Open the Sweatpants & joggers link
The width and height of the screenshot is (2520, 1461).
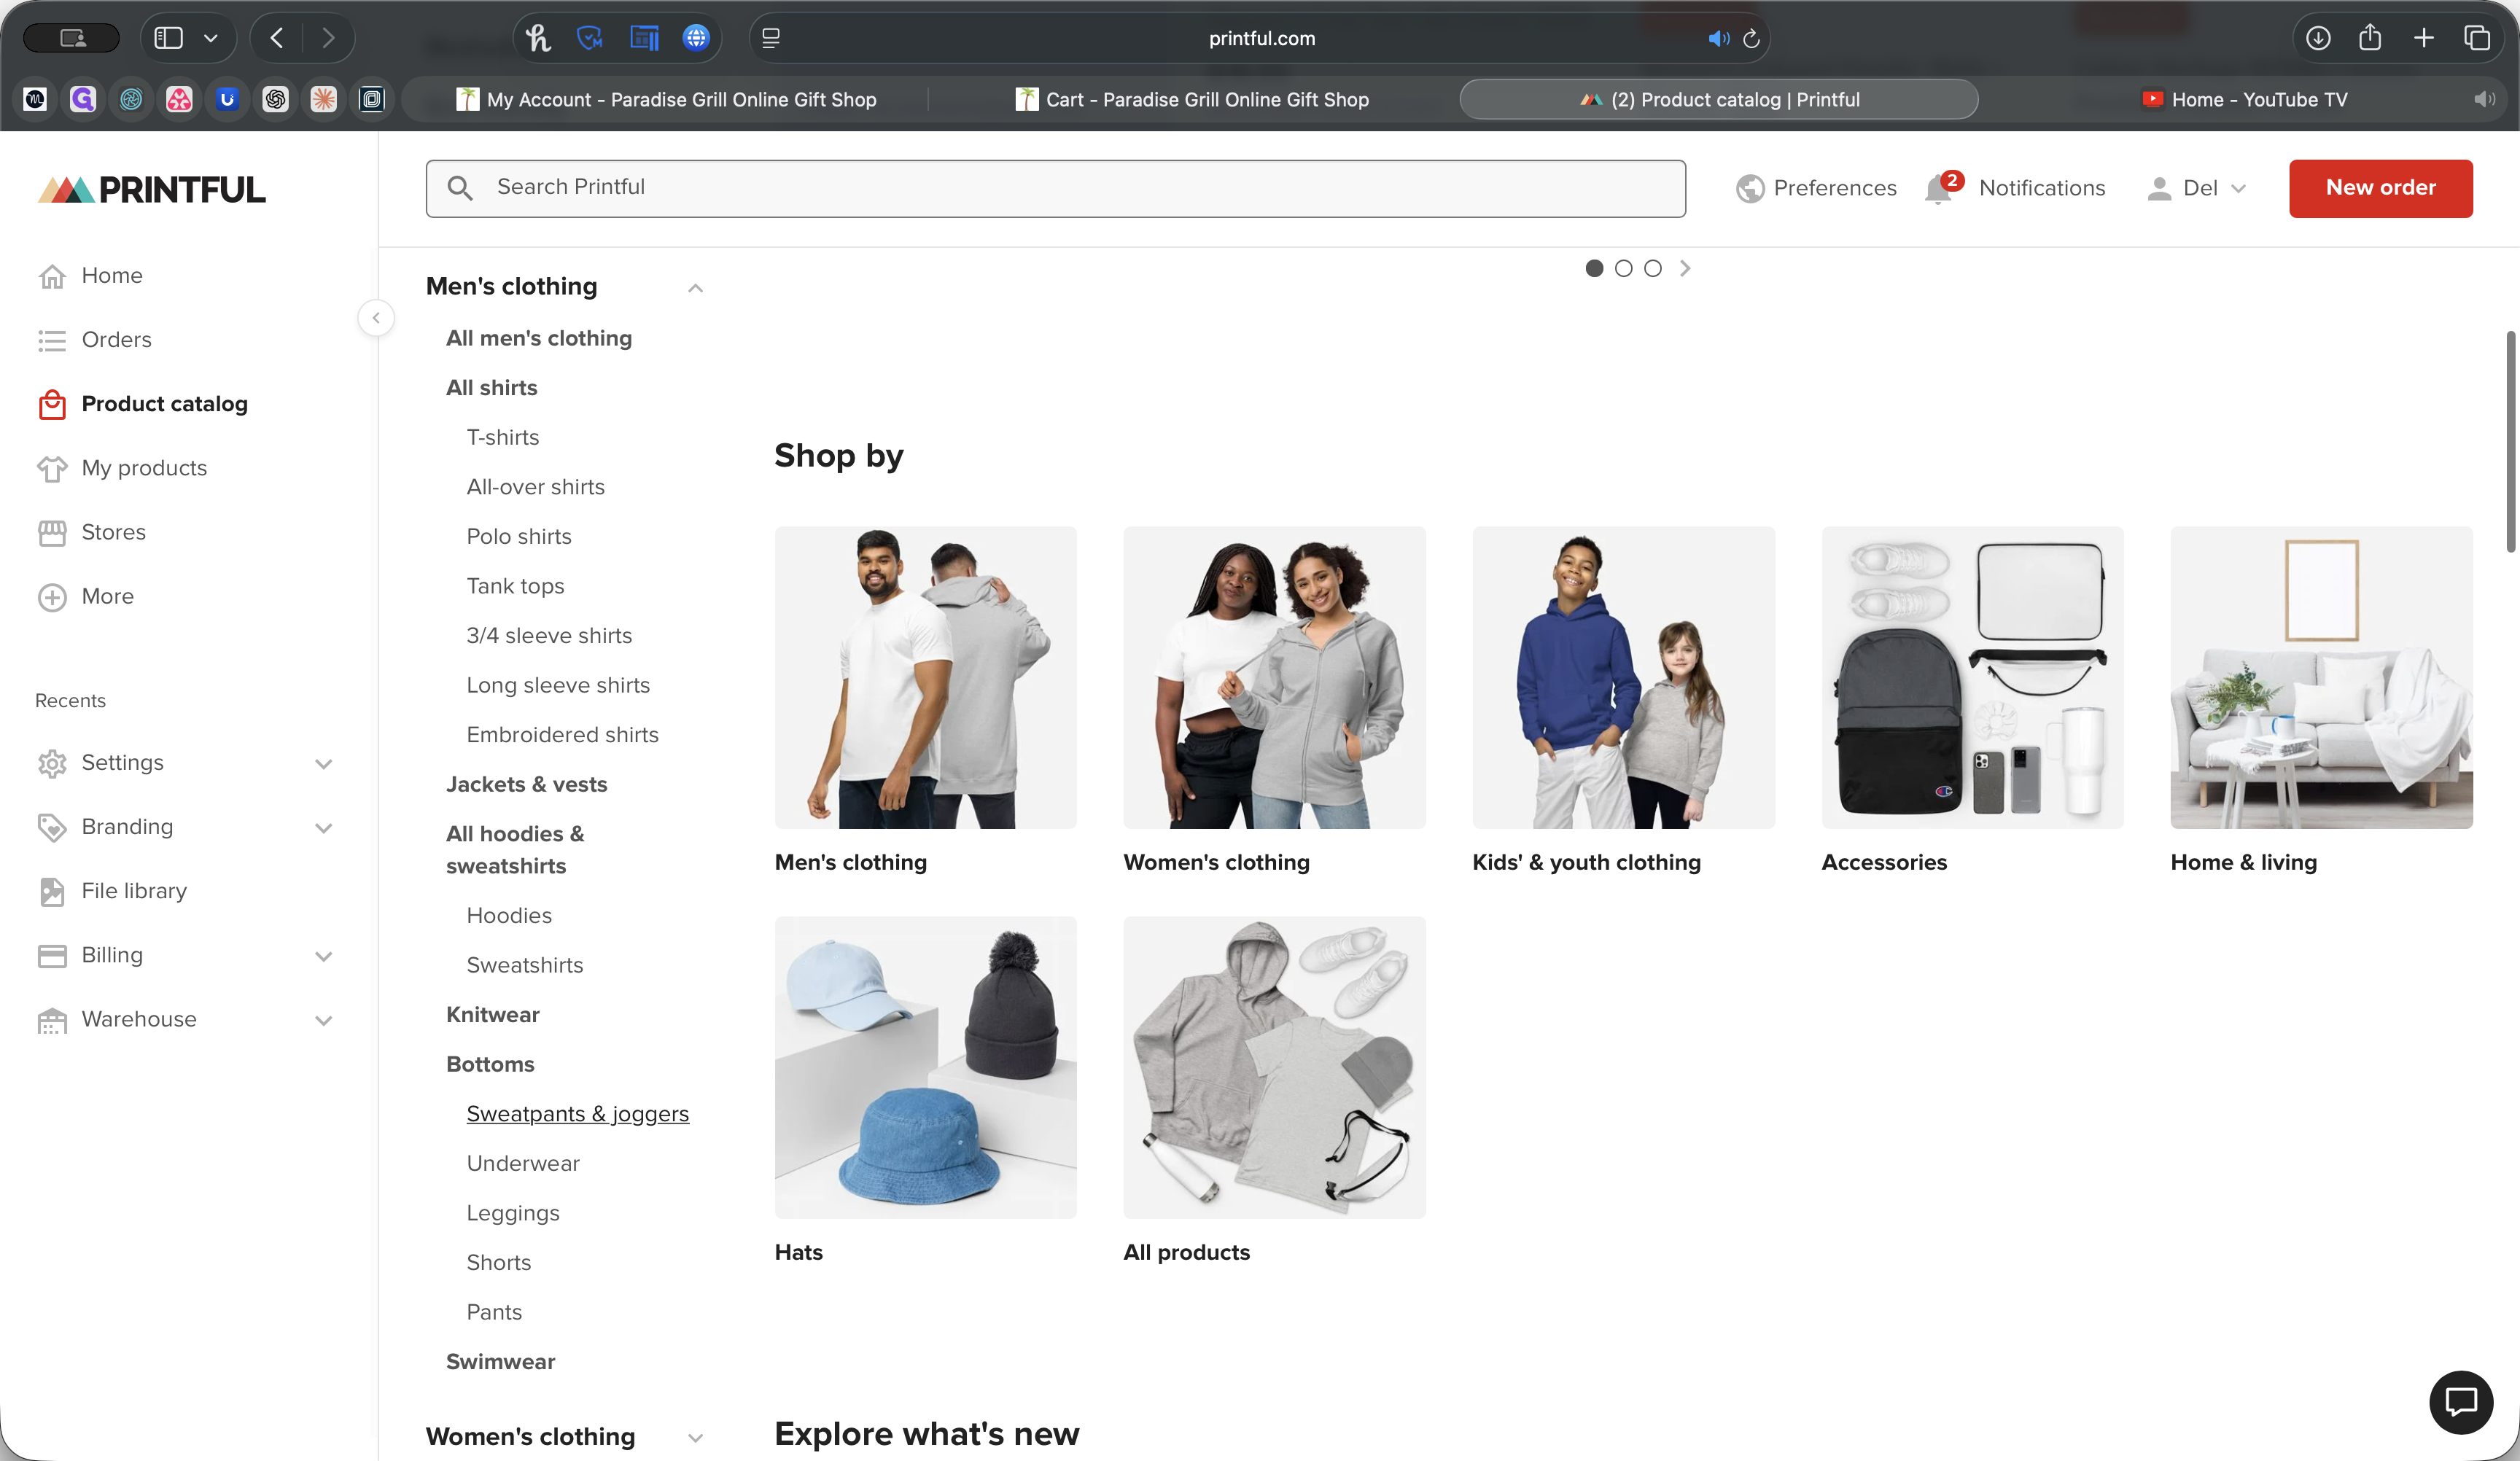[577, 1113]
